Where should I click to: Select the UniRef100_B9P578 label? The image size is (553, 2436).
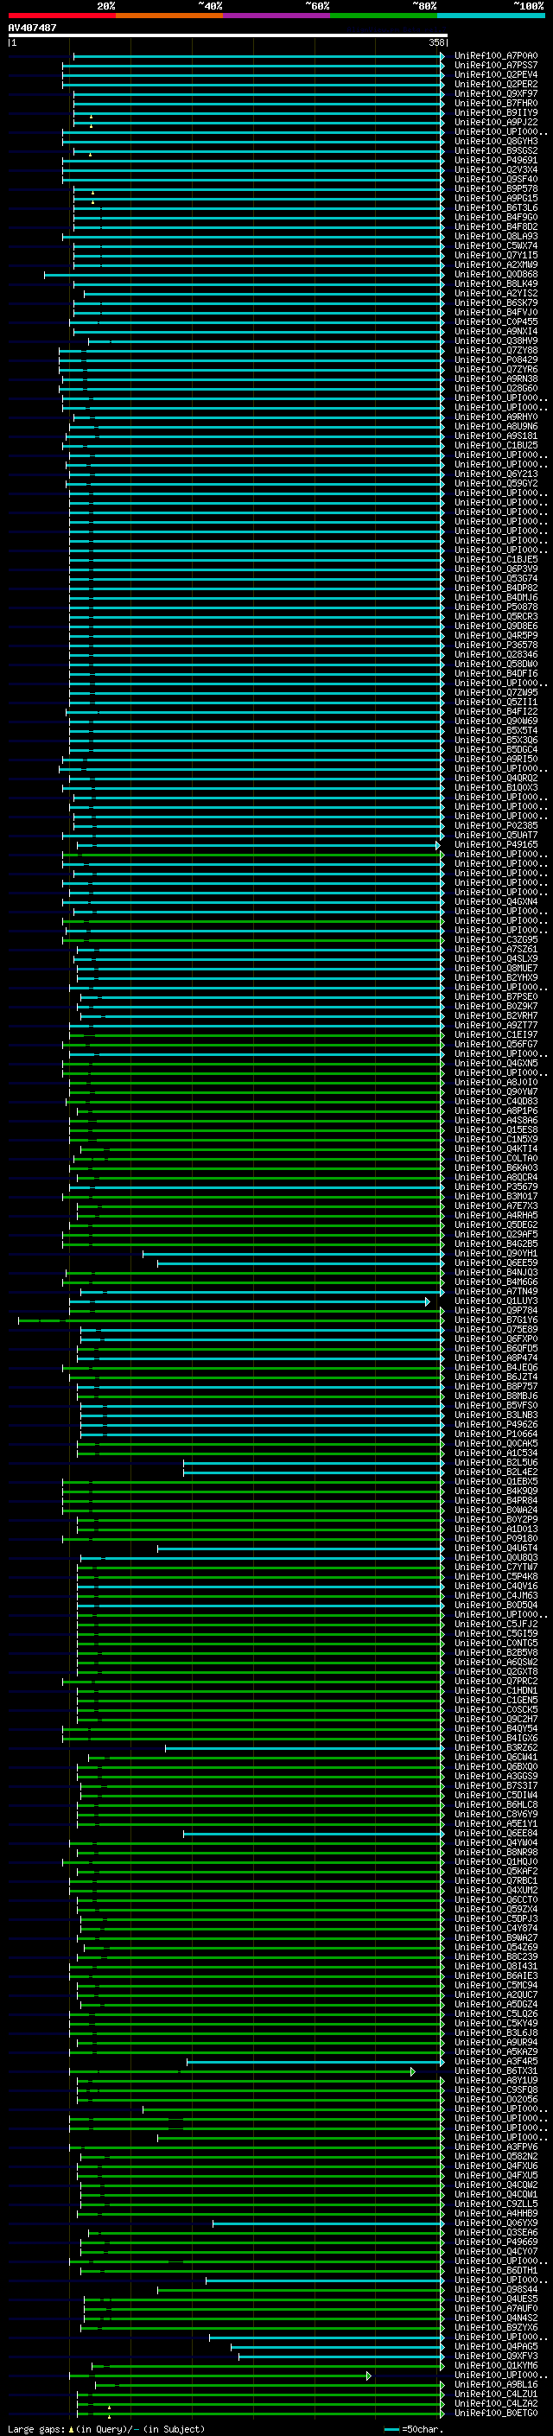coord(495,189)
